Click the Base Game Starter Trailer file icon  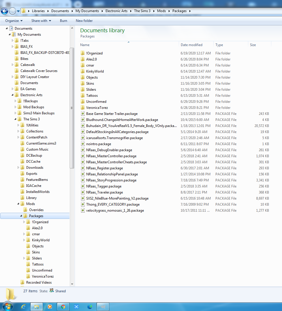[x=83, y=114]
